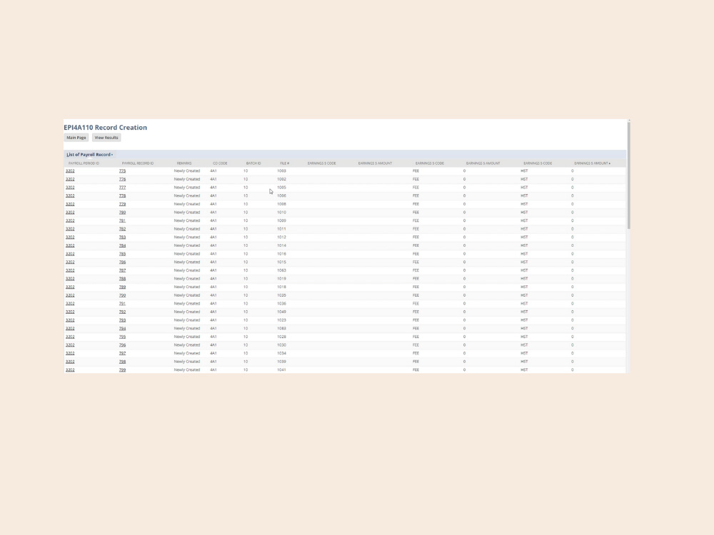Open payroll record 784 link
714x535 pixels.
click(123, 245)
